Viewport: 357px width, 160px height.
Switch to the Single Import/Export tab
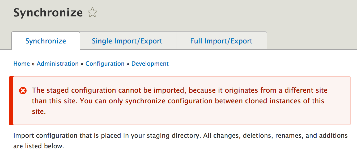point(127,41)
